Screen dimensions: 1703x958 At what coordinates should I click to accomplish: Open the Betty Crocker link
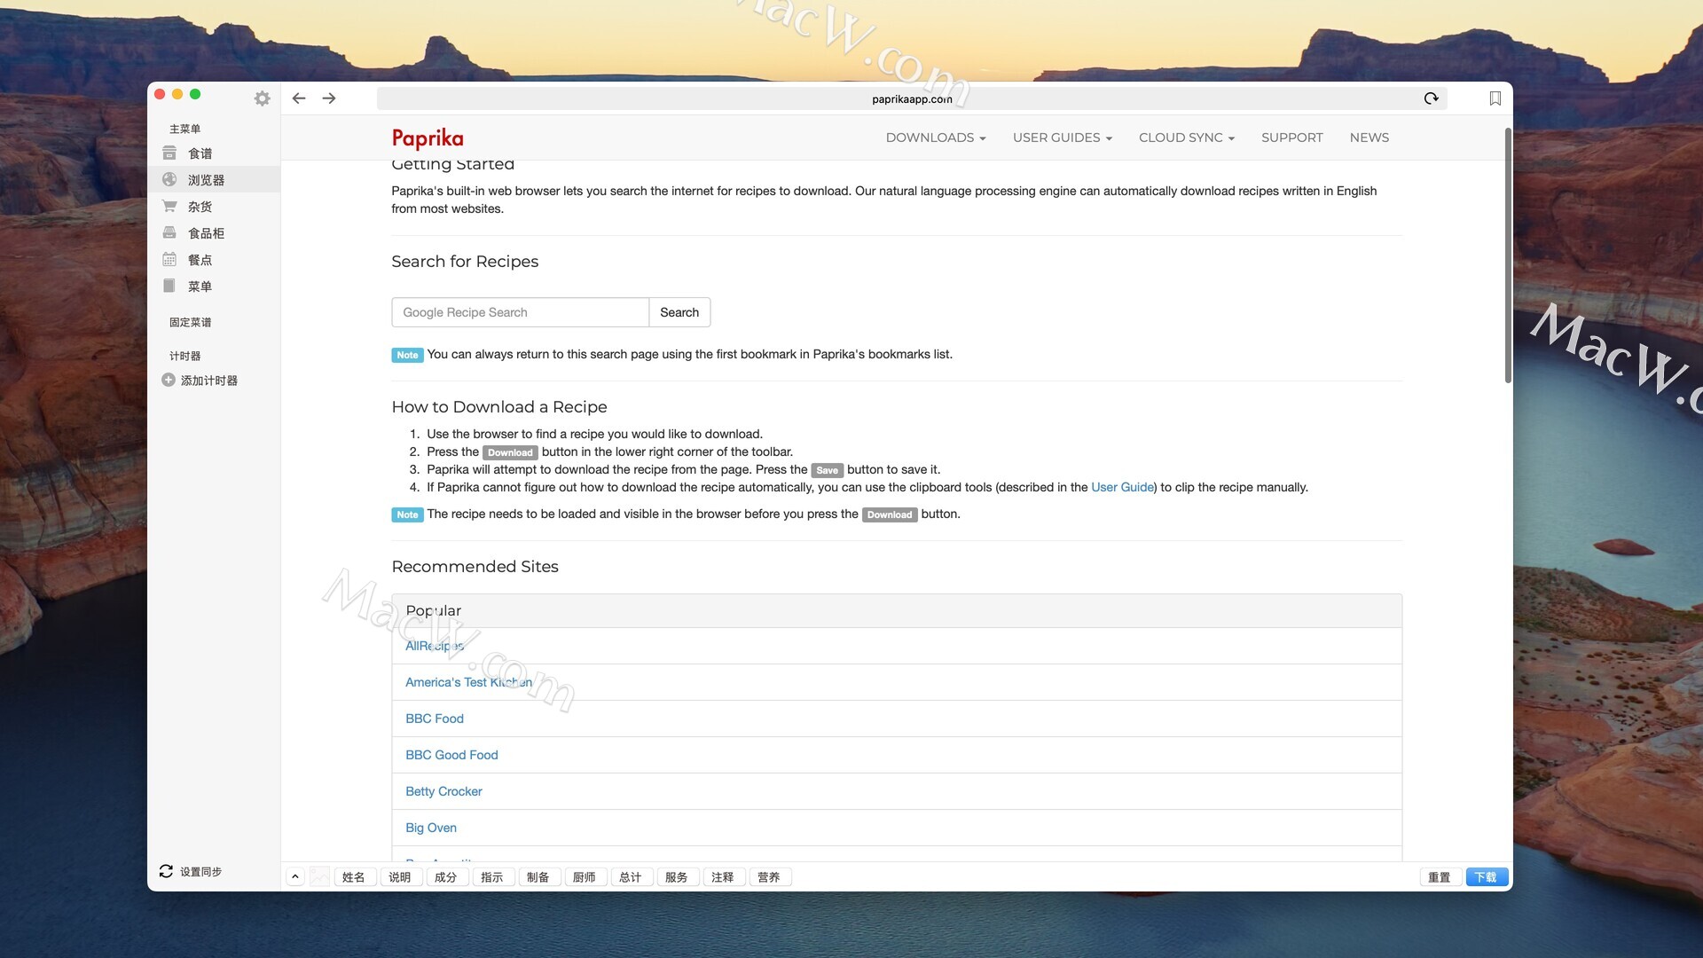coord(443,791)
